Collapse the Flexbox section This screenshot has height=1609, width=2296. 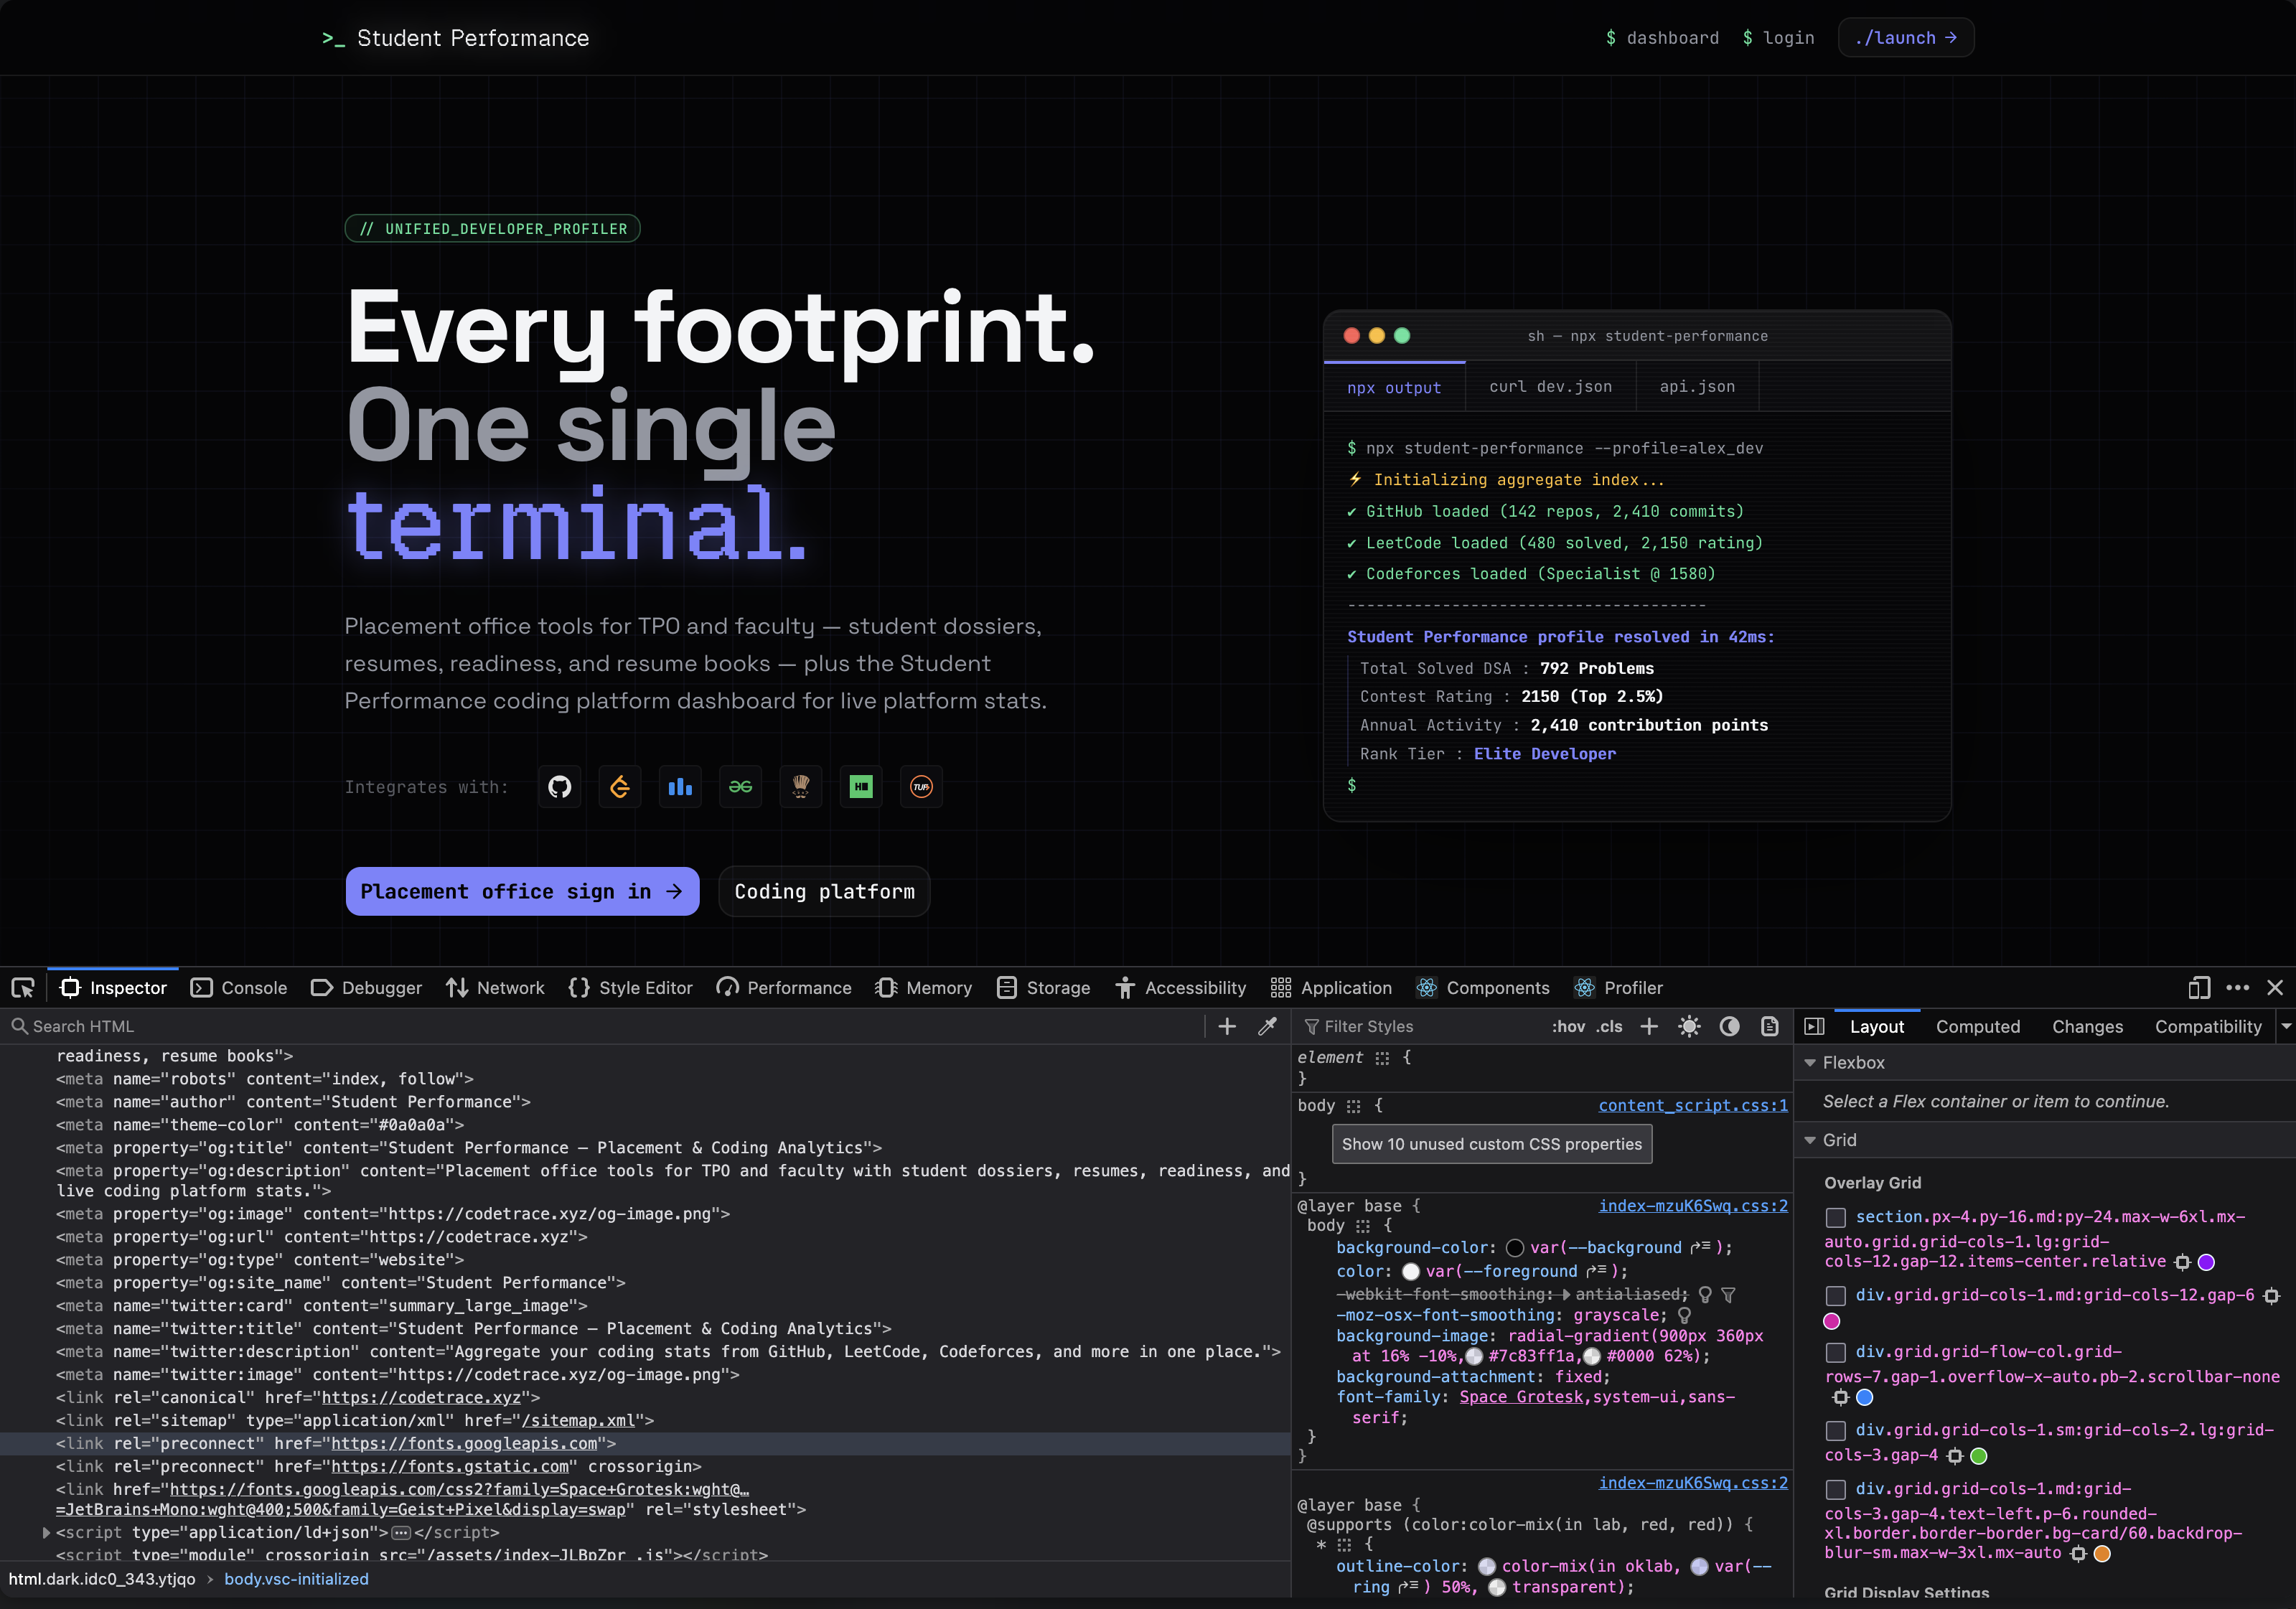pyautogui.click(x=1810, y=1063)
